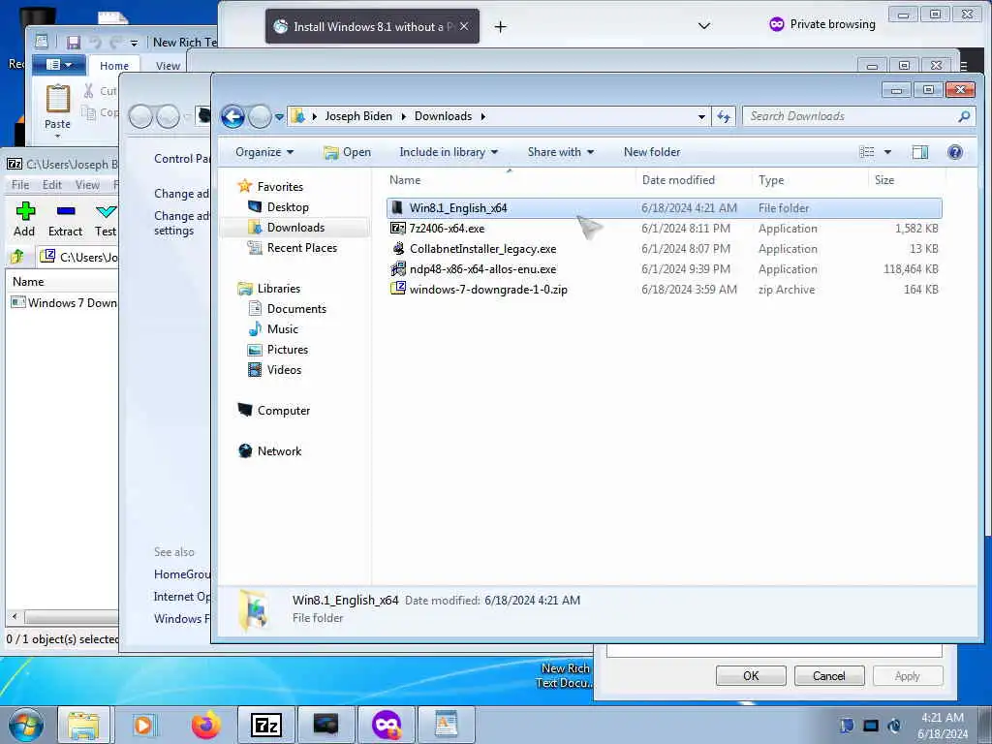Click Downloads in address breadcrumb
The height and width of the screenshot is (744, 992).
pyautogui.click(x=443, y=116)
